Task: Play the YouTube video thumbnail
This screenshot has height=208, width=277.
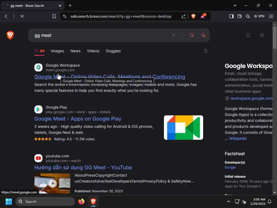Action: point(52,183)
